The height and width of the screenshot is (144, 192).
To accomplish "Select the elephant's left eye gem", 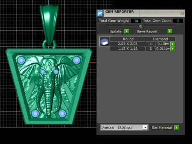I will point(42,72).
